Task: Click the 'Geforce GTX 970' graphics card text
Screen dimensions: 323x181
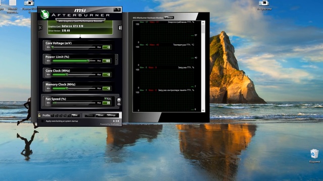Action: 73,26
